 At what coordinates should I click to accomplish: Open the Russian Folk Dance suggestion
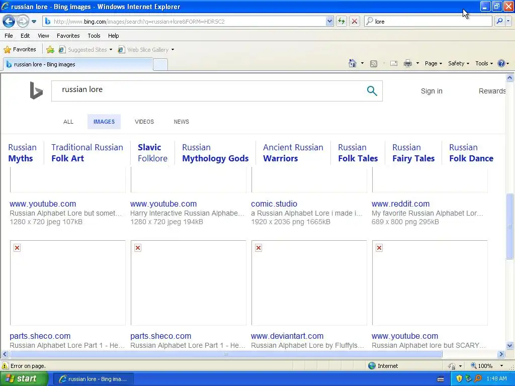(471, 153)
